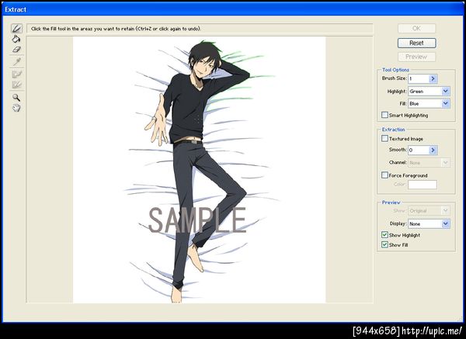Select the Eyedropper tool
The height and width of the screenshot is (339, 466).
click(x=16, y=61)
